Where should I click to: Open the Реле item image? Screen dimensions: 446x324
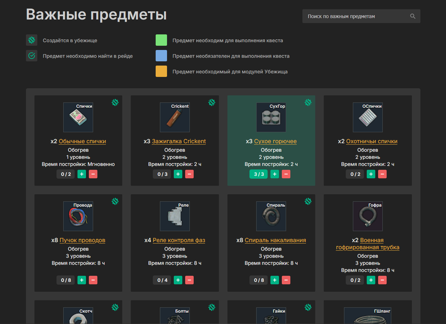175,216
